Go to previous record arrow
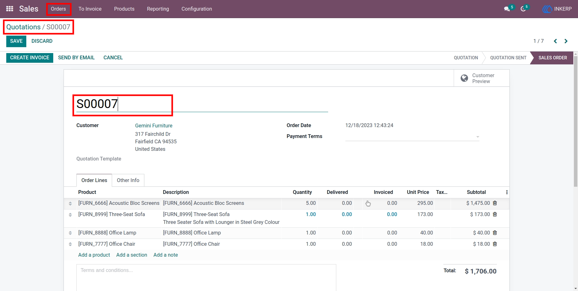The width and height of the screenshot is (578, 291). [x=555, y=41]
